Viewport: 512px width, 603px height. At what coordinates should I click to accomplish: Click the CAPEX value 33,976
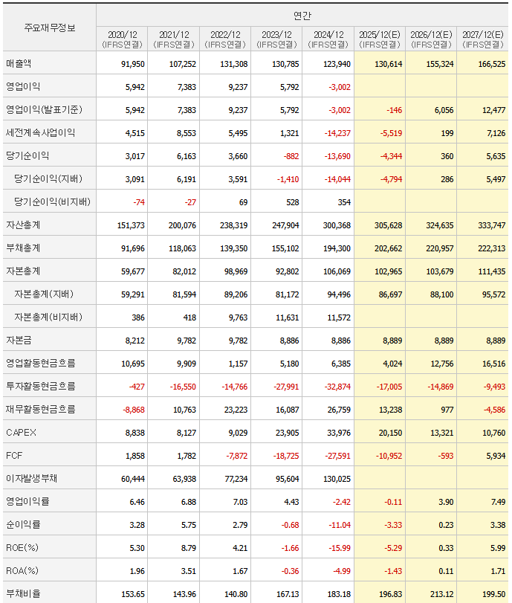[x=339, y=433]
